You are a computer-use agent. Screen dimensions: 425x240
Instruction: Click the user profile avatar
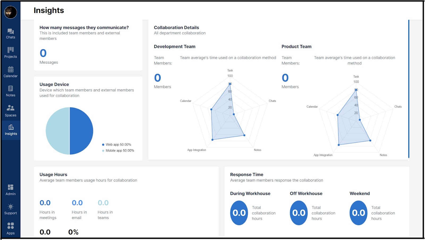pos(11,12)
